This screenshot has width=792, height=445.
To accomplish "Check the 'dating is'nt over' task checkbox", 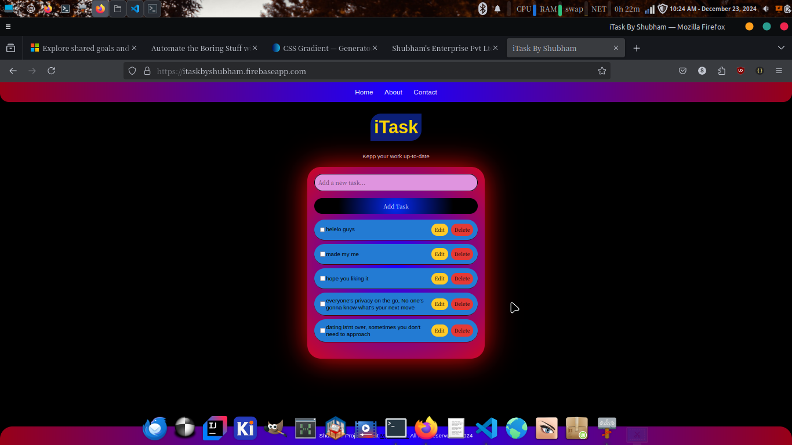I will [322, 331].
